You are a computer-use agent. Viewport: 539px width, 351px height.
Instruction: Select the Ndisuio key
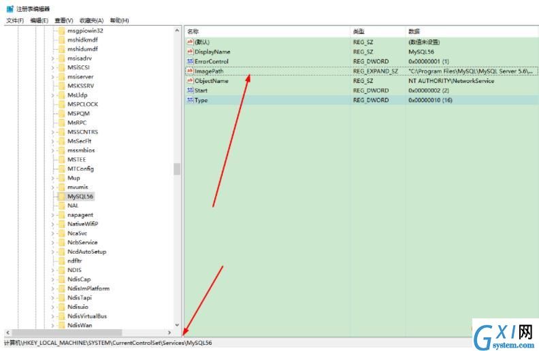pyautogui.click(x=78, y=307)
